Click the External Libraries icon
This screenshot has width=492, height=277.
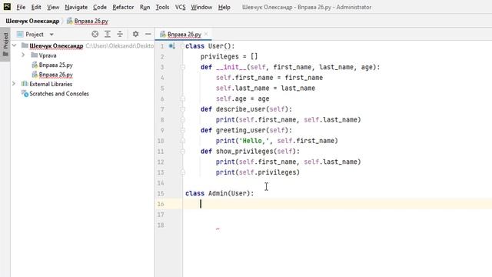click(x=25, y=84)
